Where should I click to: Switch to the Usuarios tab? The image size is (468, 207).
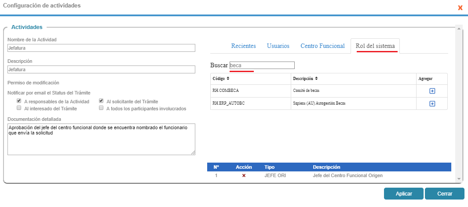pyautogui.click(x=278, y=46)
